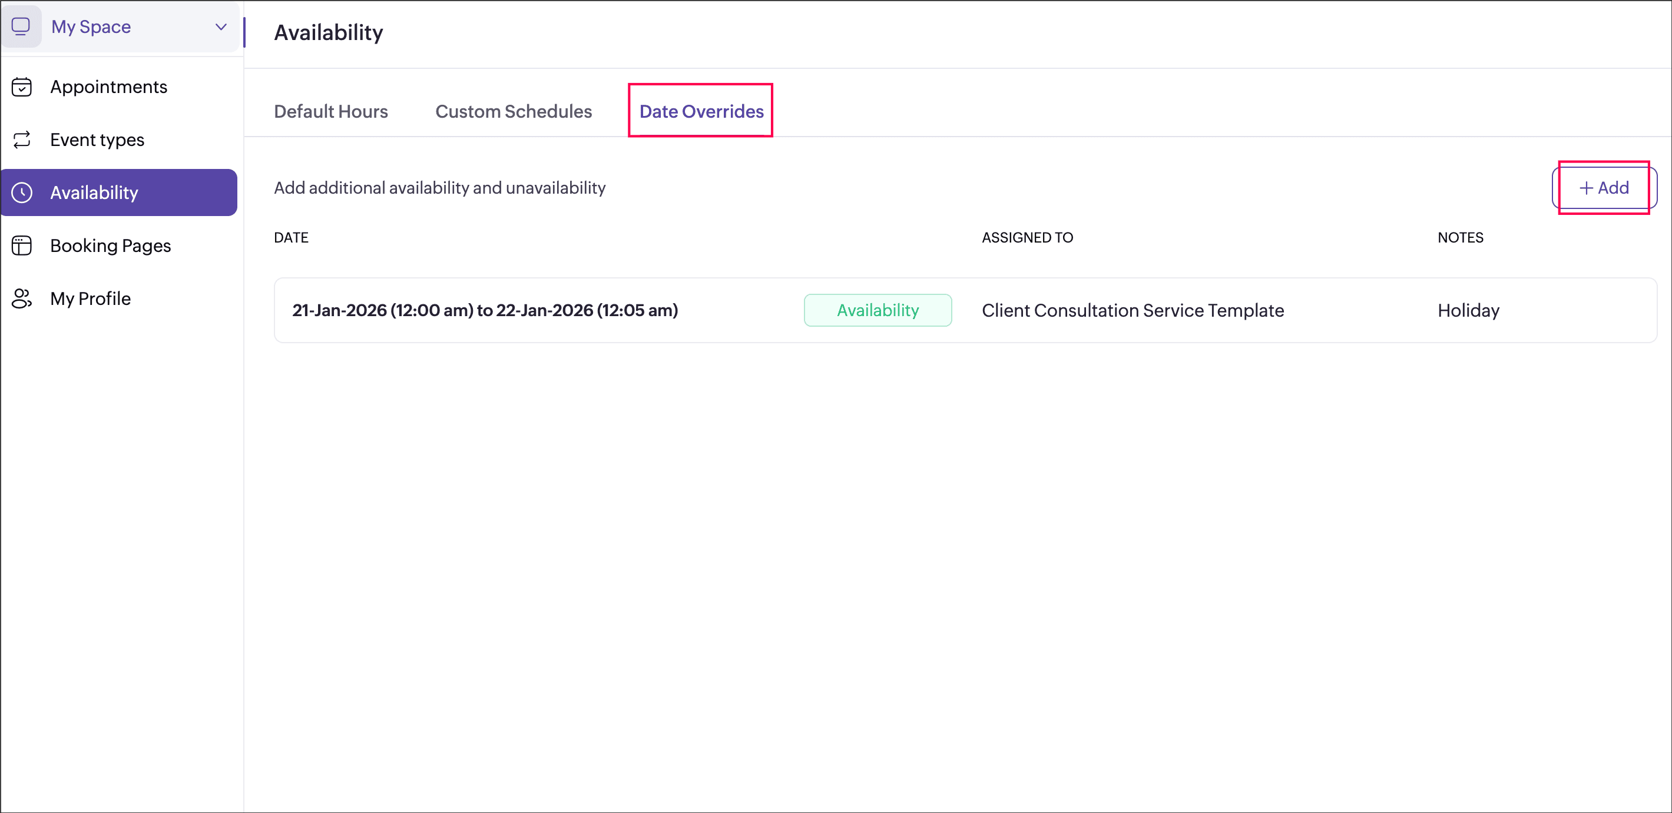1672x813 pixels.
Task: Click the Holiday note entry
Action: pyautogui.click(x=1468, y=310)
